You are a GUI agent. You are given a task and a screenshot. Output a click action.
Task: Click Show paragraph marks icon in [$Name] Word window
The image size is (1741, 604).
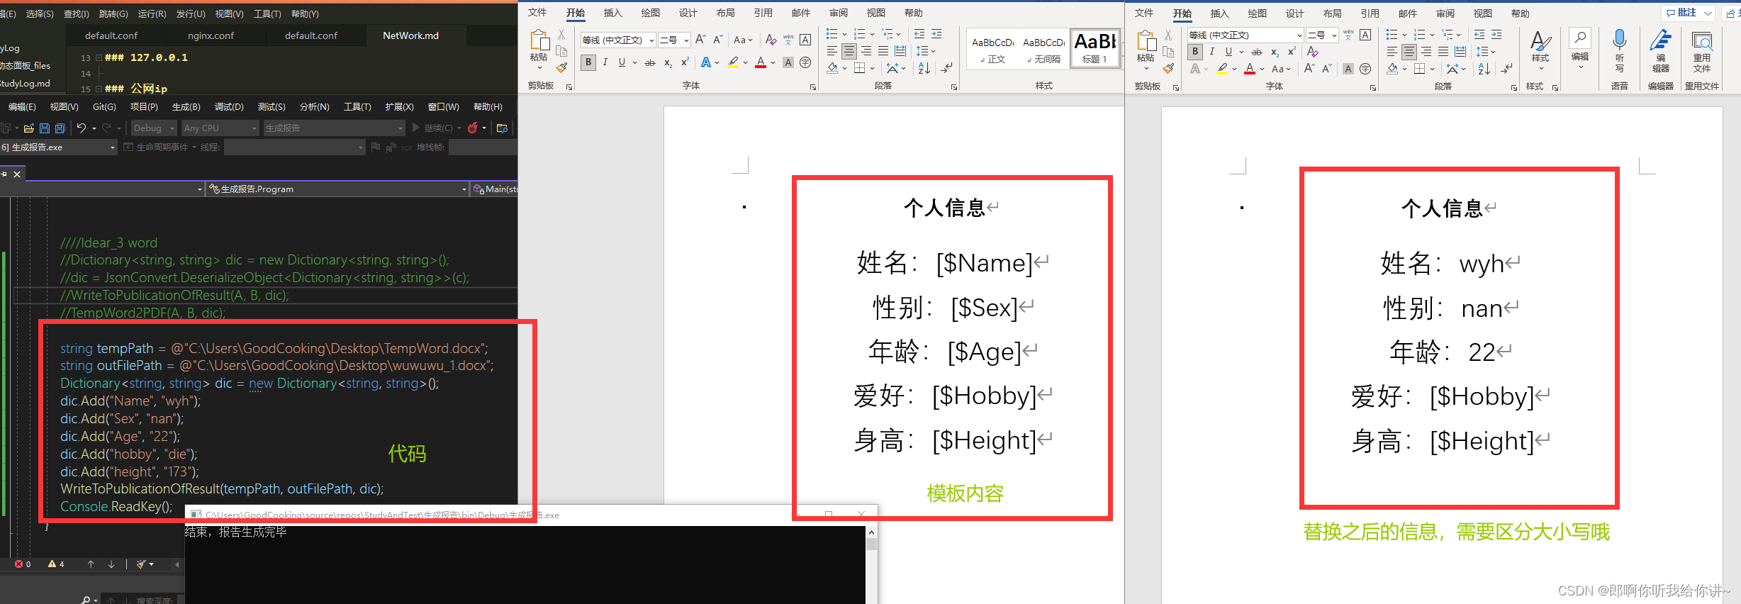946,68
